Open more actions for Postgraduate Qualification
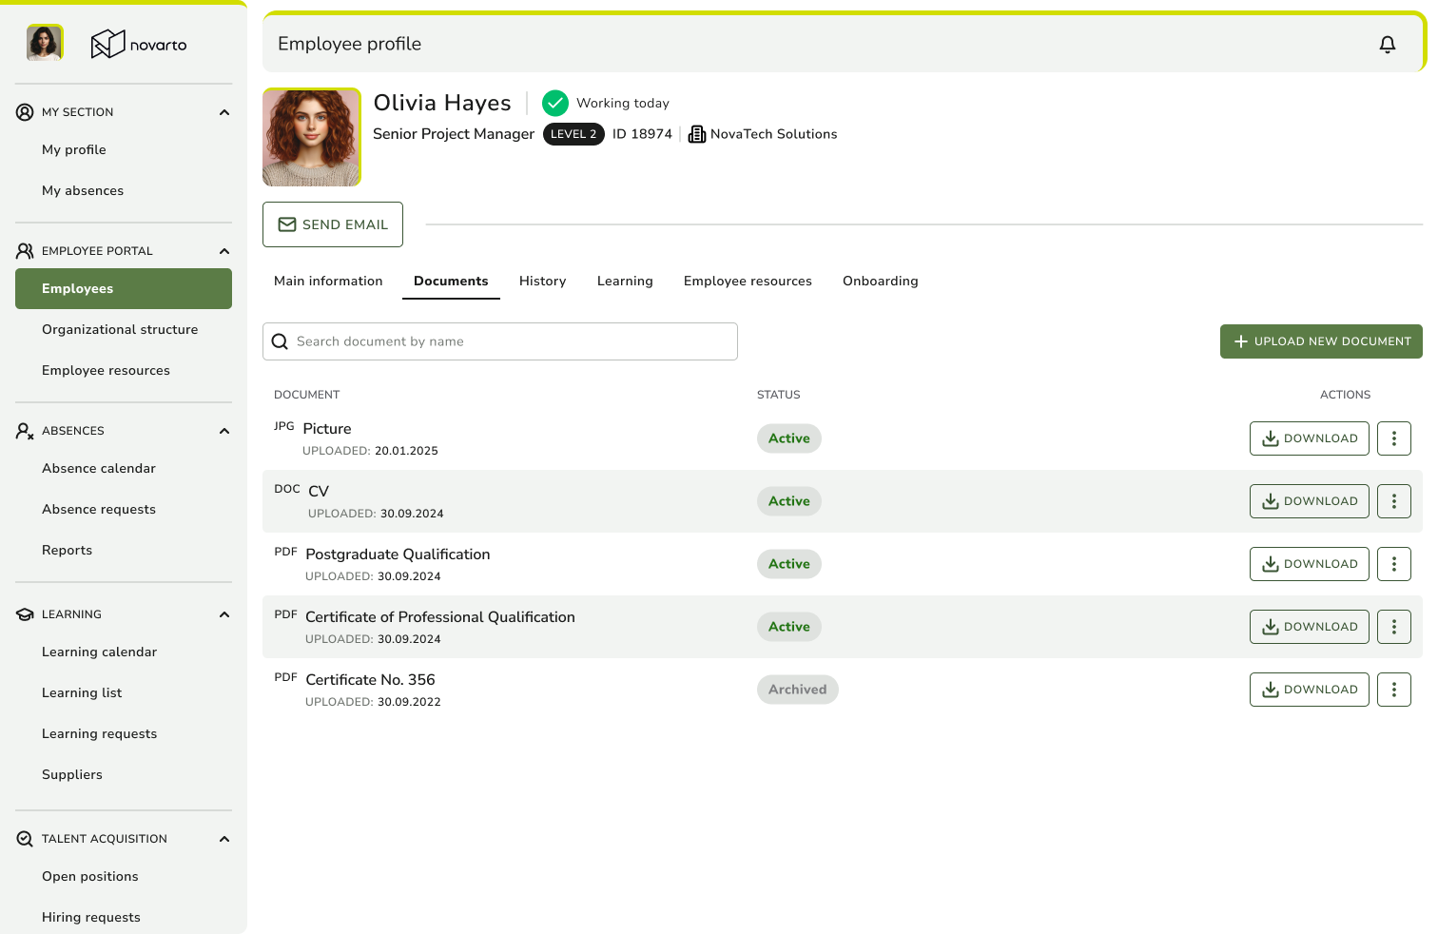This screenshot has width=1438, height=934. pyautogui.click(x=1394, y=564)
